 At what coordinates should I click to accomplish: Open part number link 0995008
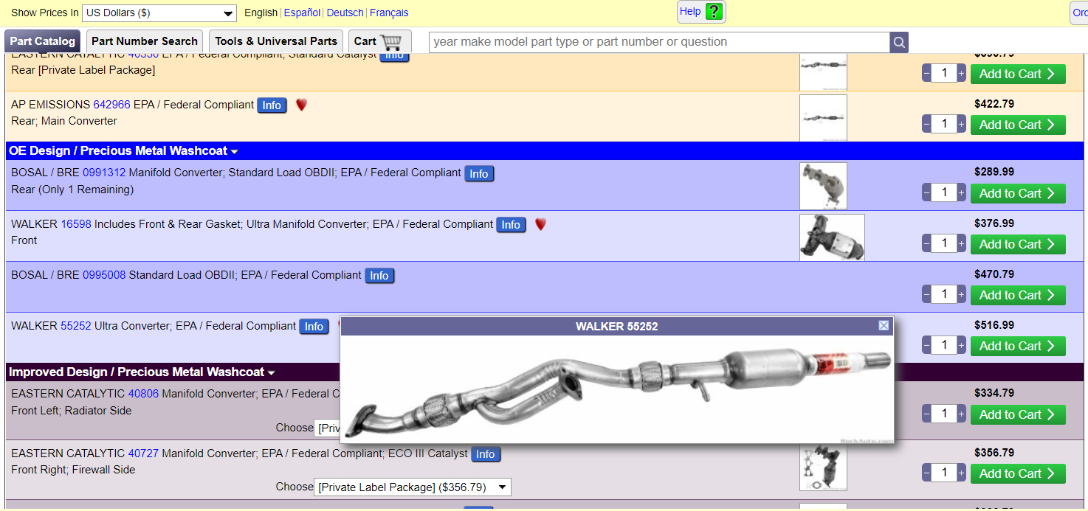(x=104, y=274)
